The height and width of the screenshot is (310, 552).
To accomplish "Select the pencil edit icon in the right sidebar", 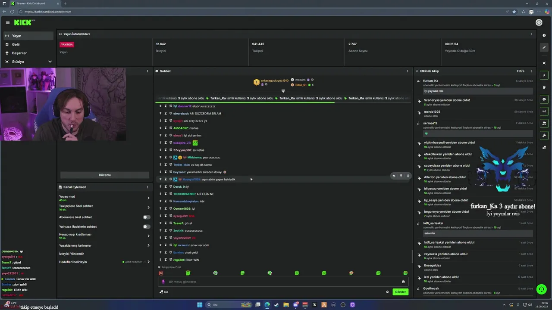I will [544, 47].
